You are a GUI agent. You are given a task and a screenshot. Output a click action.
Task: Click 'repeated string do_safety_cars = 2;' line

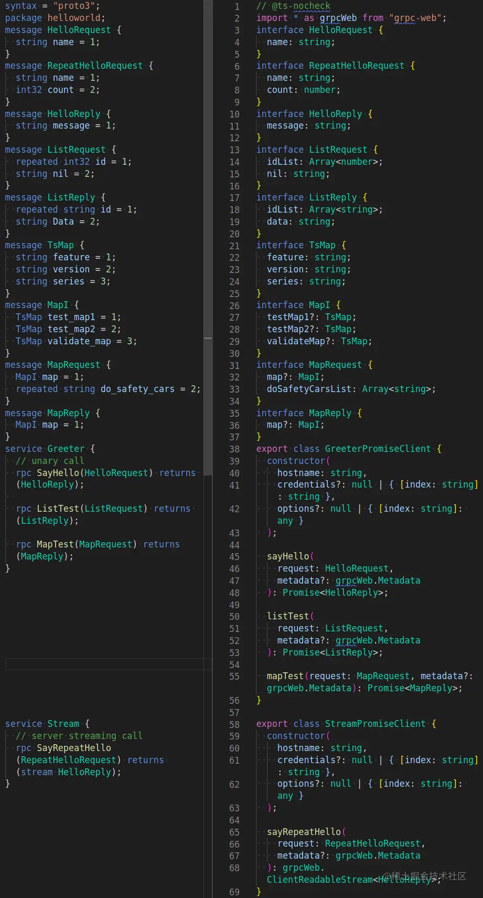pyautogui.click(x=108, y=389)
